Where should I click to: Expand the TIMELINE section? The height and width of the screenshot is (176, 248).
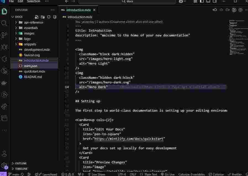pyautogui.click(x=21, y=169)
